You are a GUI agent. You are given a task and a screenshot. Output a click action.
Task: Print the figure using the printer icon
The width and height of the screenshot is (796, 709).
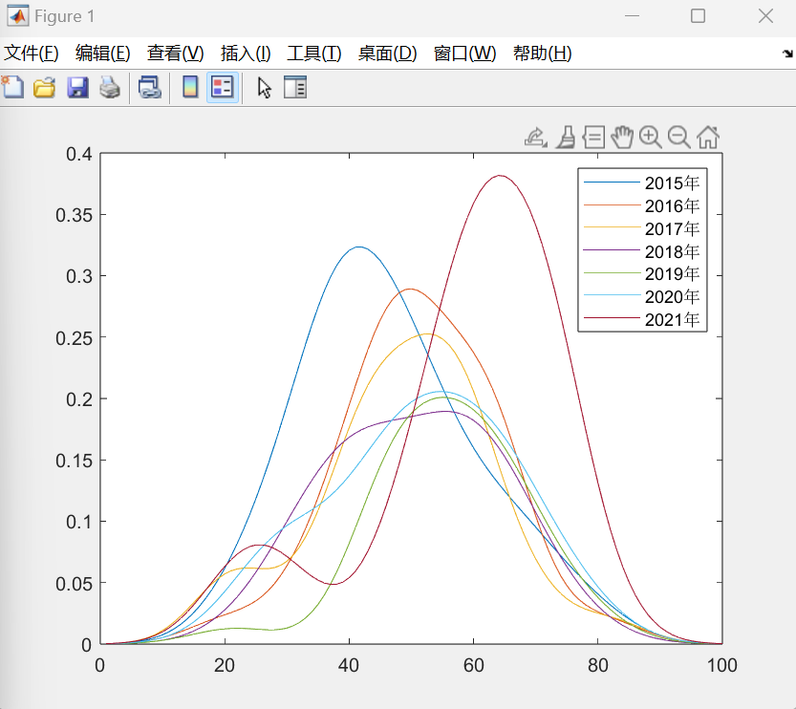pyautogui.click(x=110, y=88)
